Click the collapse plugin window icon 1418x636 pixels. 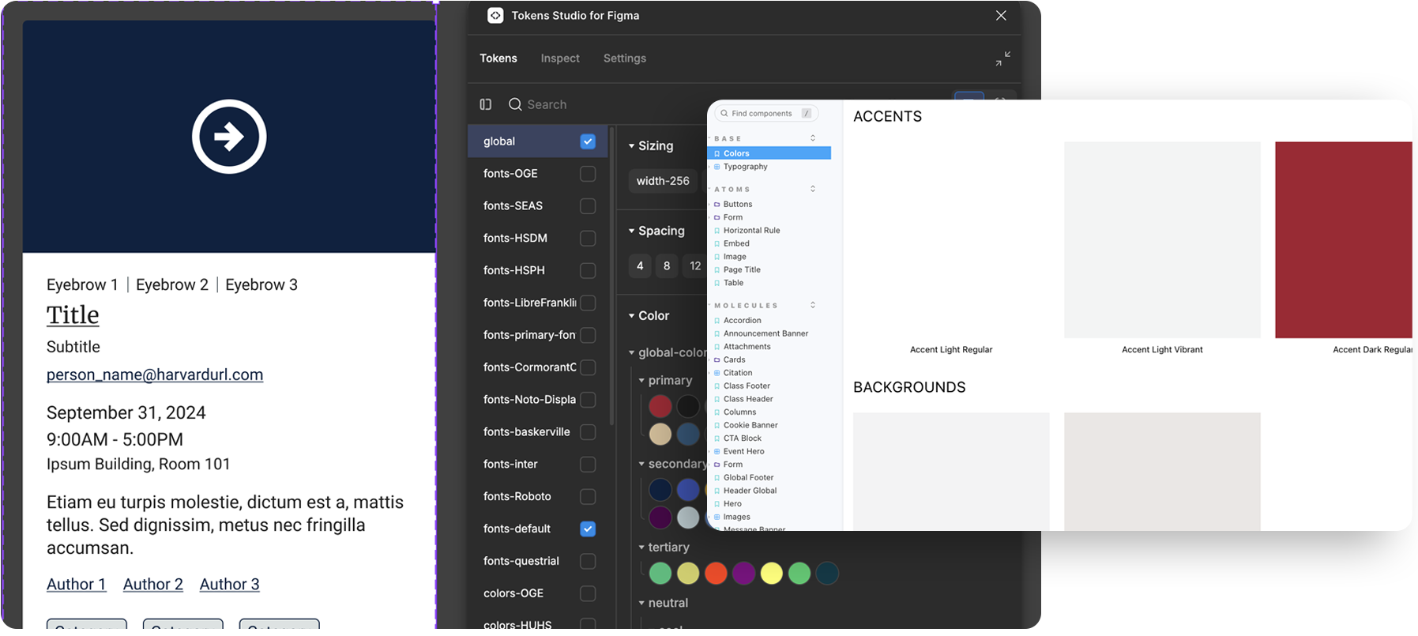[1002, 58]
